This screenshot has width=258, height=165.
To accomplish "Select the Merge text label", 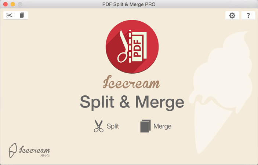I will [162, 126].
